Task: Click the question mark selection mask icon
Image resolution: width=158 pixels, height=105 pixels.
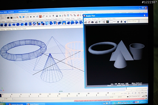Action: coord(53,16)
